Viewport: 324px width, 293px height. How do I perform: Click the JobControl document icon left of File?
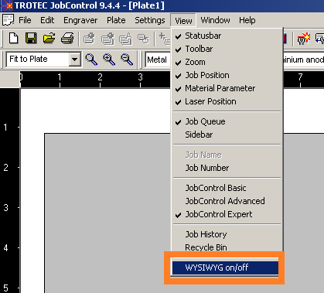click(x=8, y=20)
